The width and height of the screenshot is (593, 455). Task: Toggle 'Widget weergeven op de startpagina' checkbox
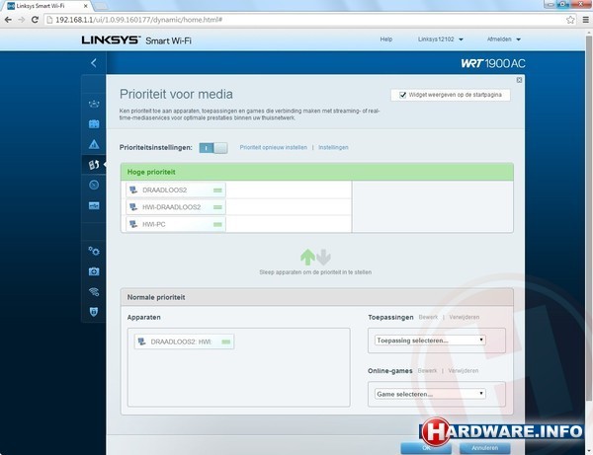click(x=403, y=95)
